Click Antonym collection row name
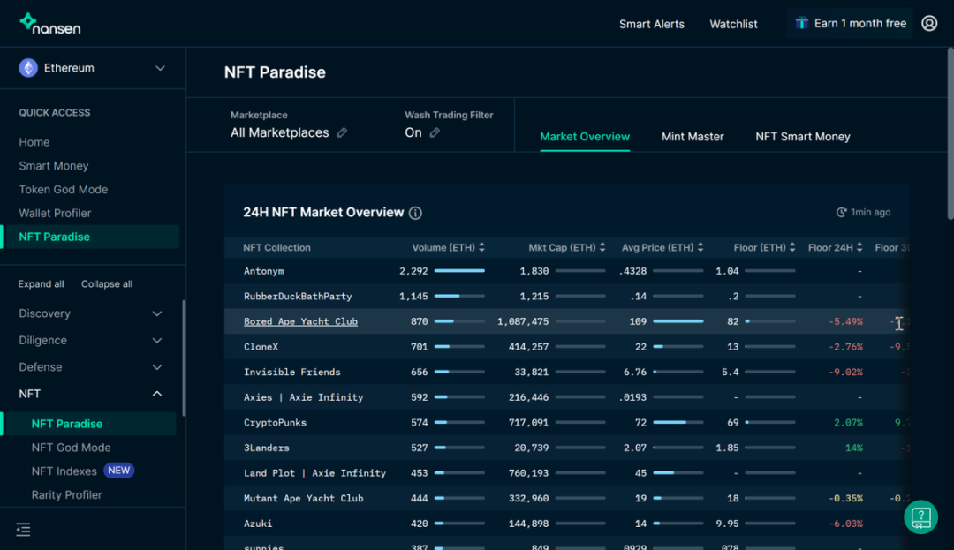The width and height of the screenshot is (954, 550). point(263,271)
